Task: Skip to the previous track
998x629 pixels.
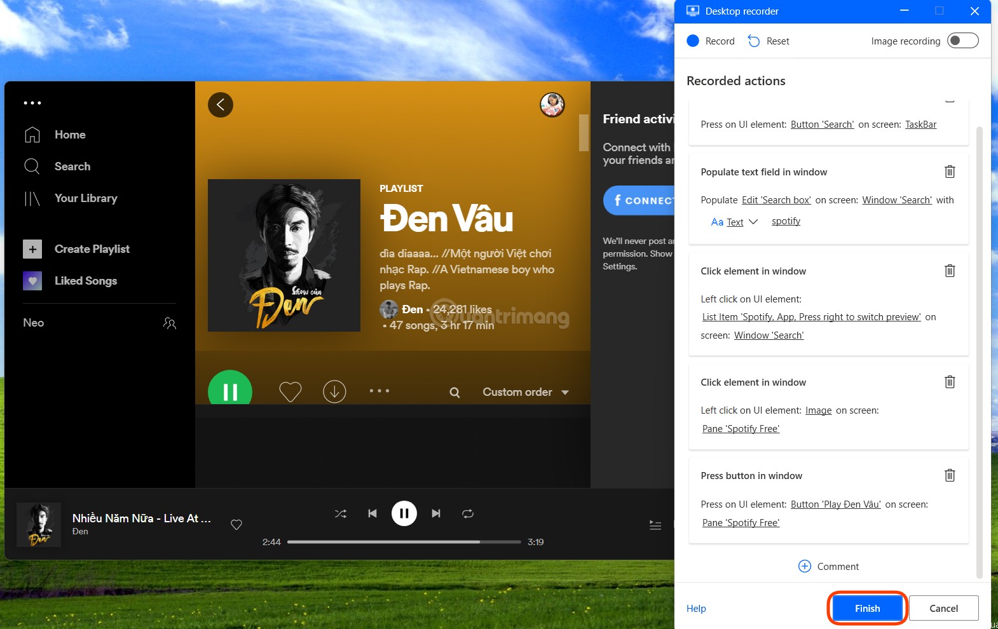Action: [373, 513]
